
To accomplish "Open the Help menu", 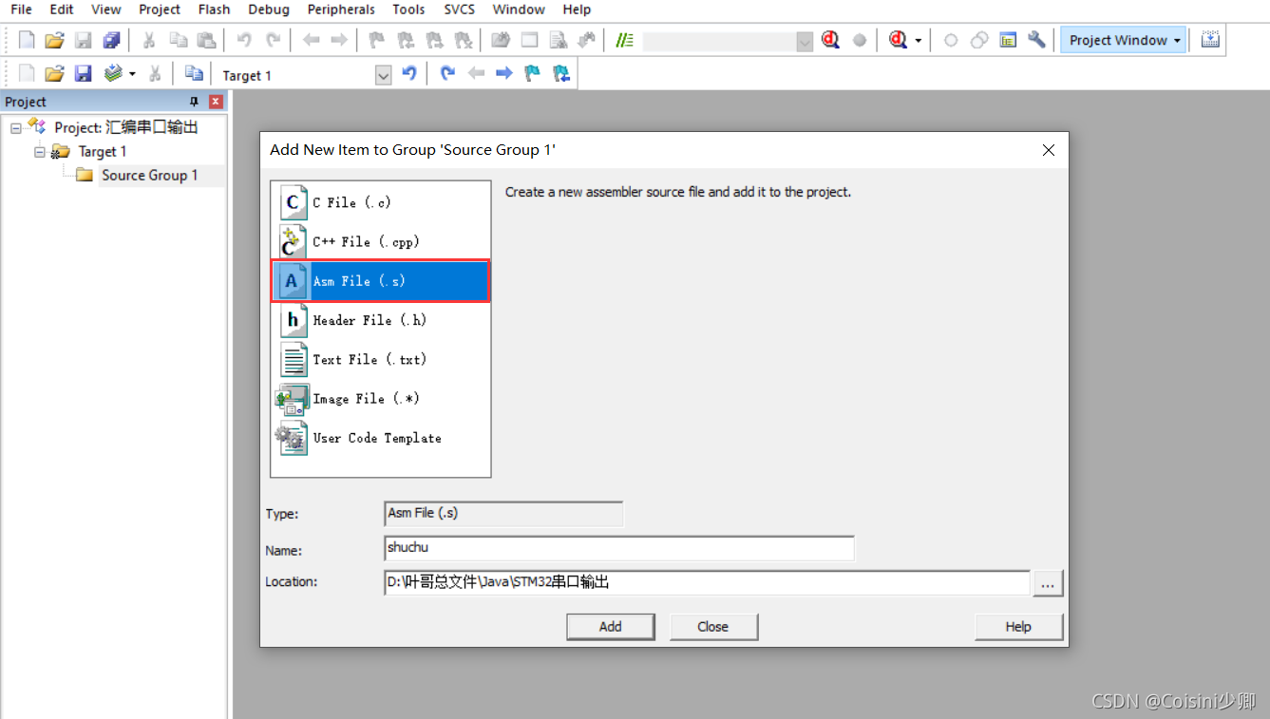I will click(577, 9).
